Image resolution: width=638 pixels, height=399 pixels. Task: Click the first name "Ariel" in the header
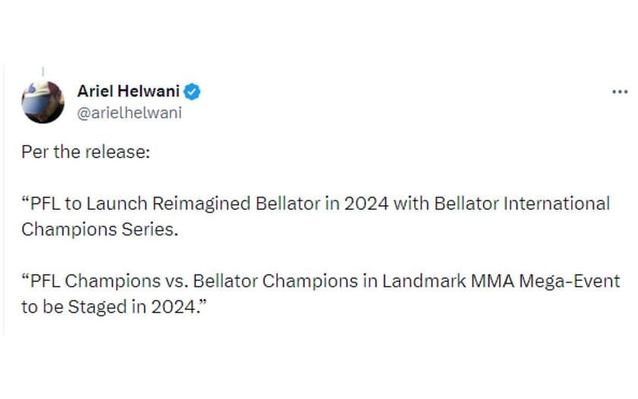pos(95,91)
